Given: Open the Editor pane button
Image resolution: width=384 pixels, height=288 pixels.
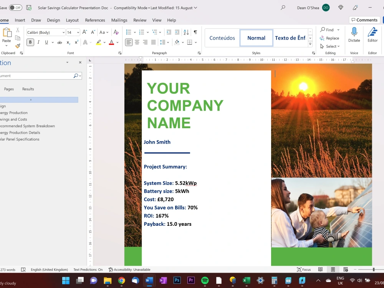Looking at the screenshot, I should (372, 35).
